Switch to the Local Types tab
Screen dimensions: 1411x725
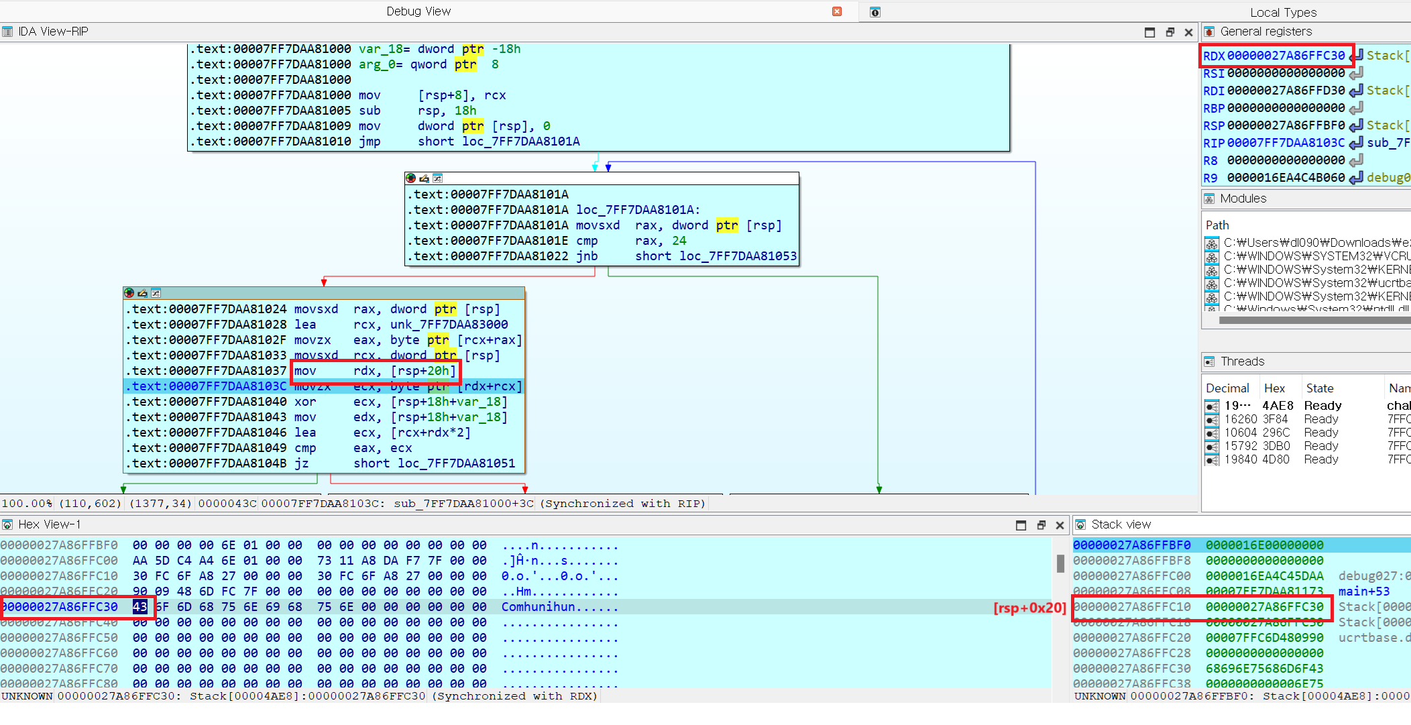[x=1283, y=12]
